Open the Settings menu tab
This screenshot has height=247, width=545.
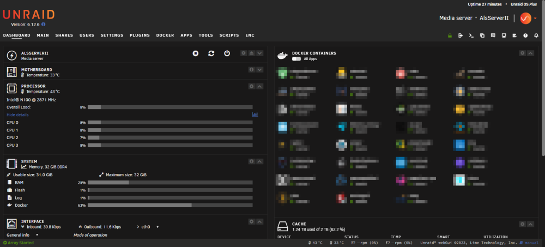tap(112, 35)
